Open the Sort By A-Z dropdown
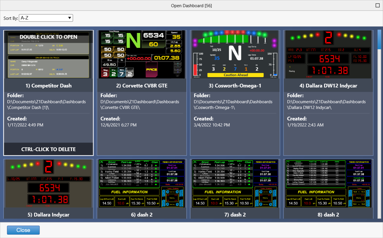 click(46, 18)
